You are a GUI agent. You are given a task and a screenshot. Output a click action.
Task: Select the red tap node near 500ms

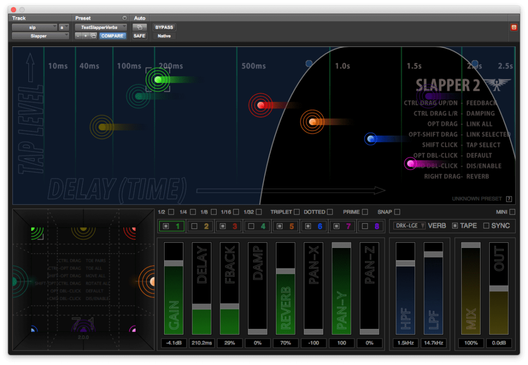(261, 105)
